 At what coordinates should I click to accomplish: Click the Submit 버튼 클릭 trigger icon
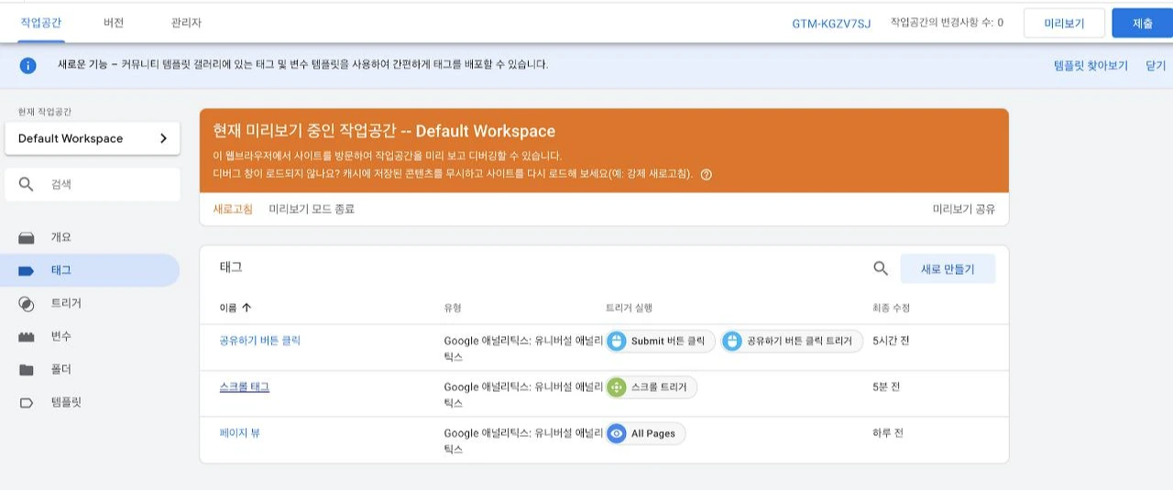(x=617, y=341)
